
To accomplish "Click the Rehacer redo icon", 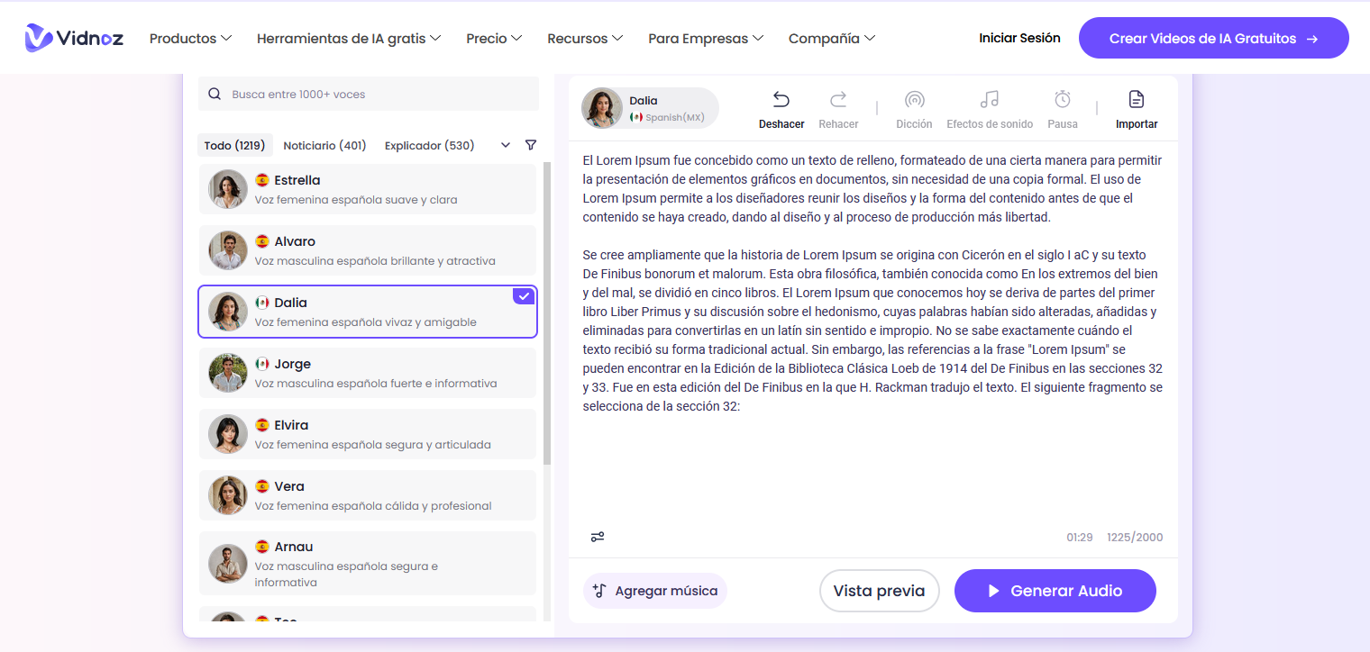I will click(838, 100).
